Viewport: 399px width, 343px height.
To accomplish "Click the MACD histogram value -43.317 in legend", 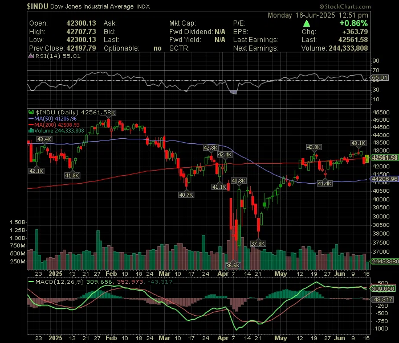I will (160, 282).
